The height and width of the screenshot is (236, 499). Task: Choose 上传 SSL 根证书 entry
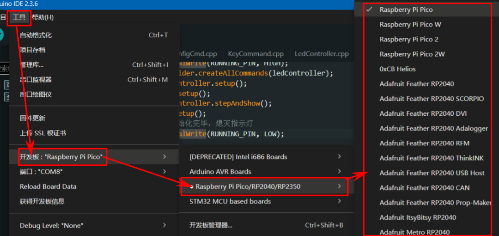coord(94,133)
